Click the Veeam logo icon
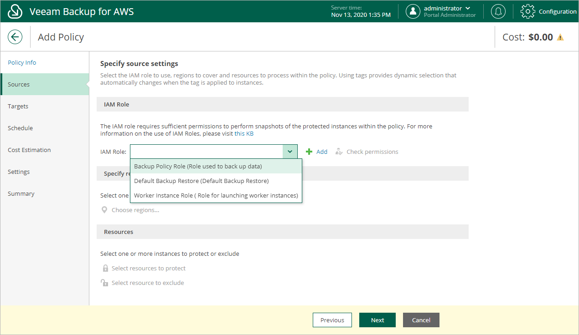579x335 pixels. coord(15,11)
